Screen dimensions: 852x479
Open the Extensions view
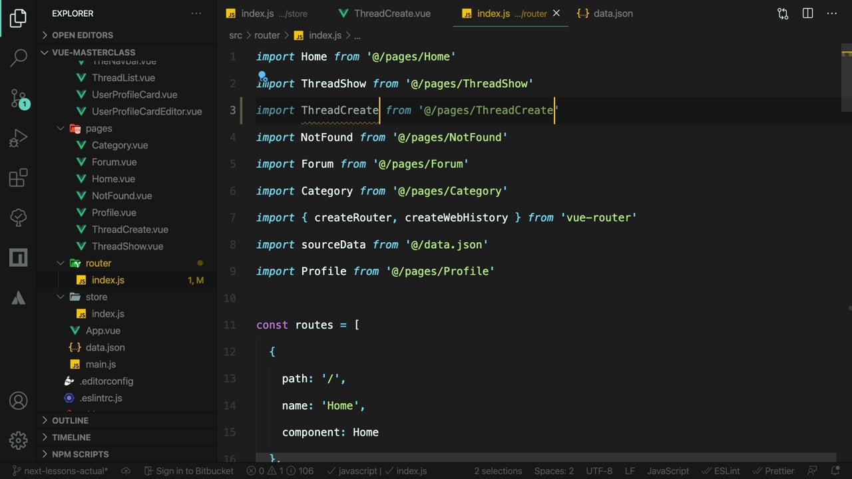click(x=18, y=178)
